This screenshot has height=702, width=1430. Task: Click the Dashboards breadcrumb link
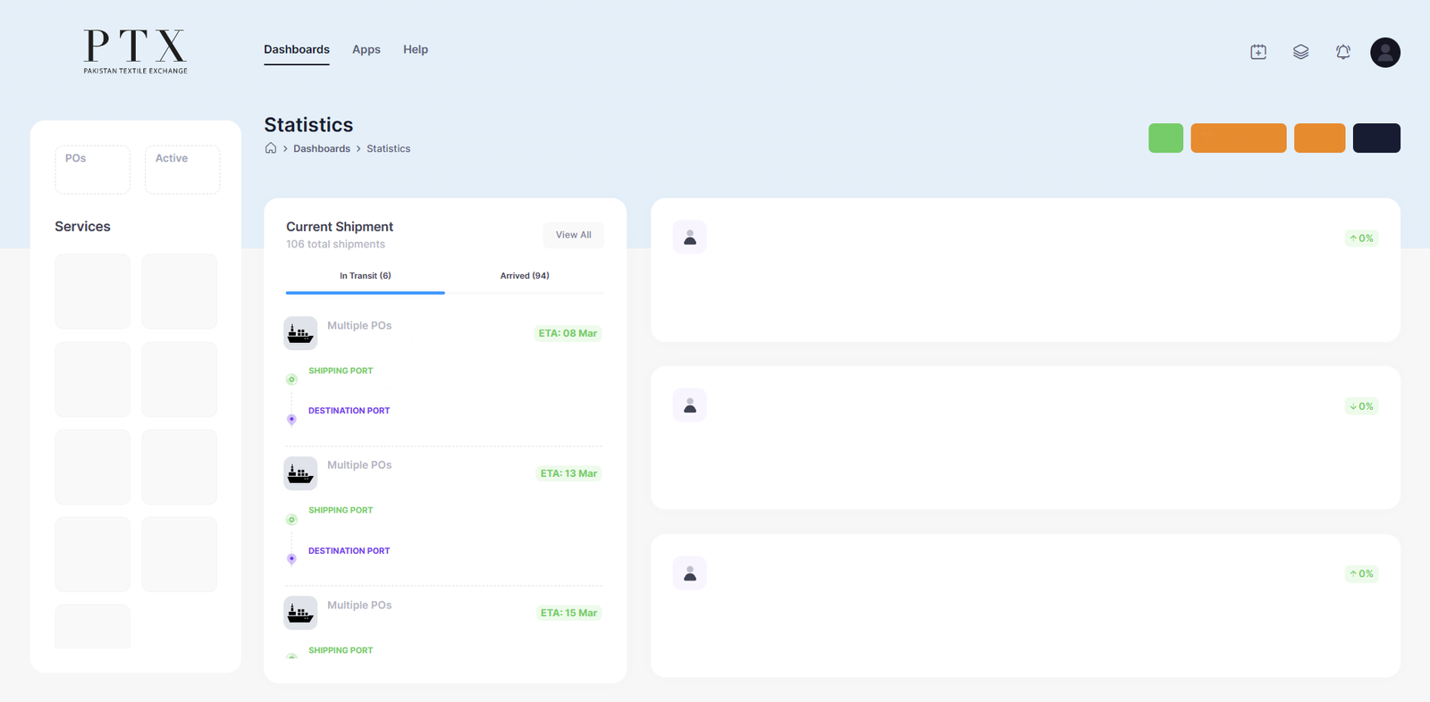(322, 149)
